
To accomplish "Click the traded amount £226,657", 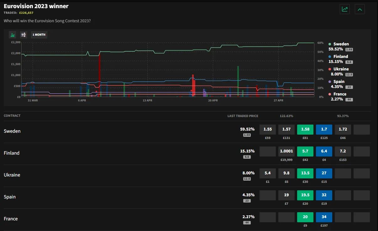I will click(x=26, y=13).
